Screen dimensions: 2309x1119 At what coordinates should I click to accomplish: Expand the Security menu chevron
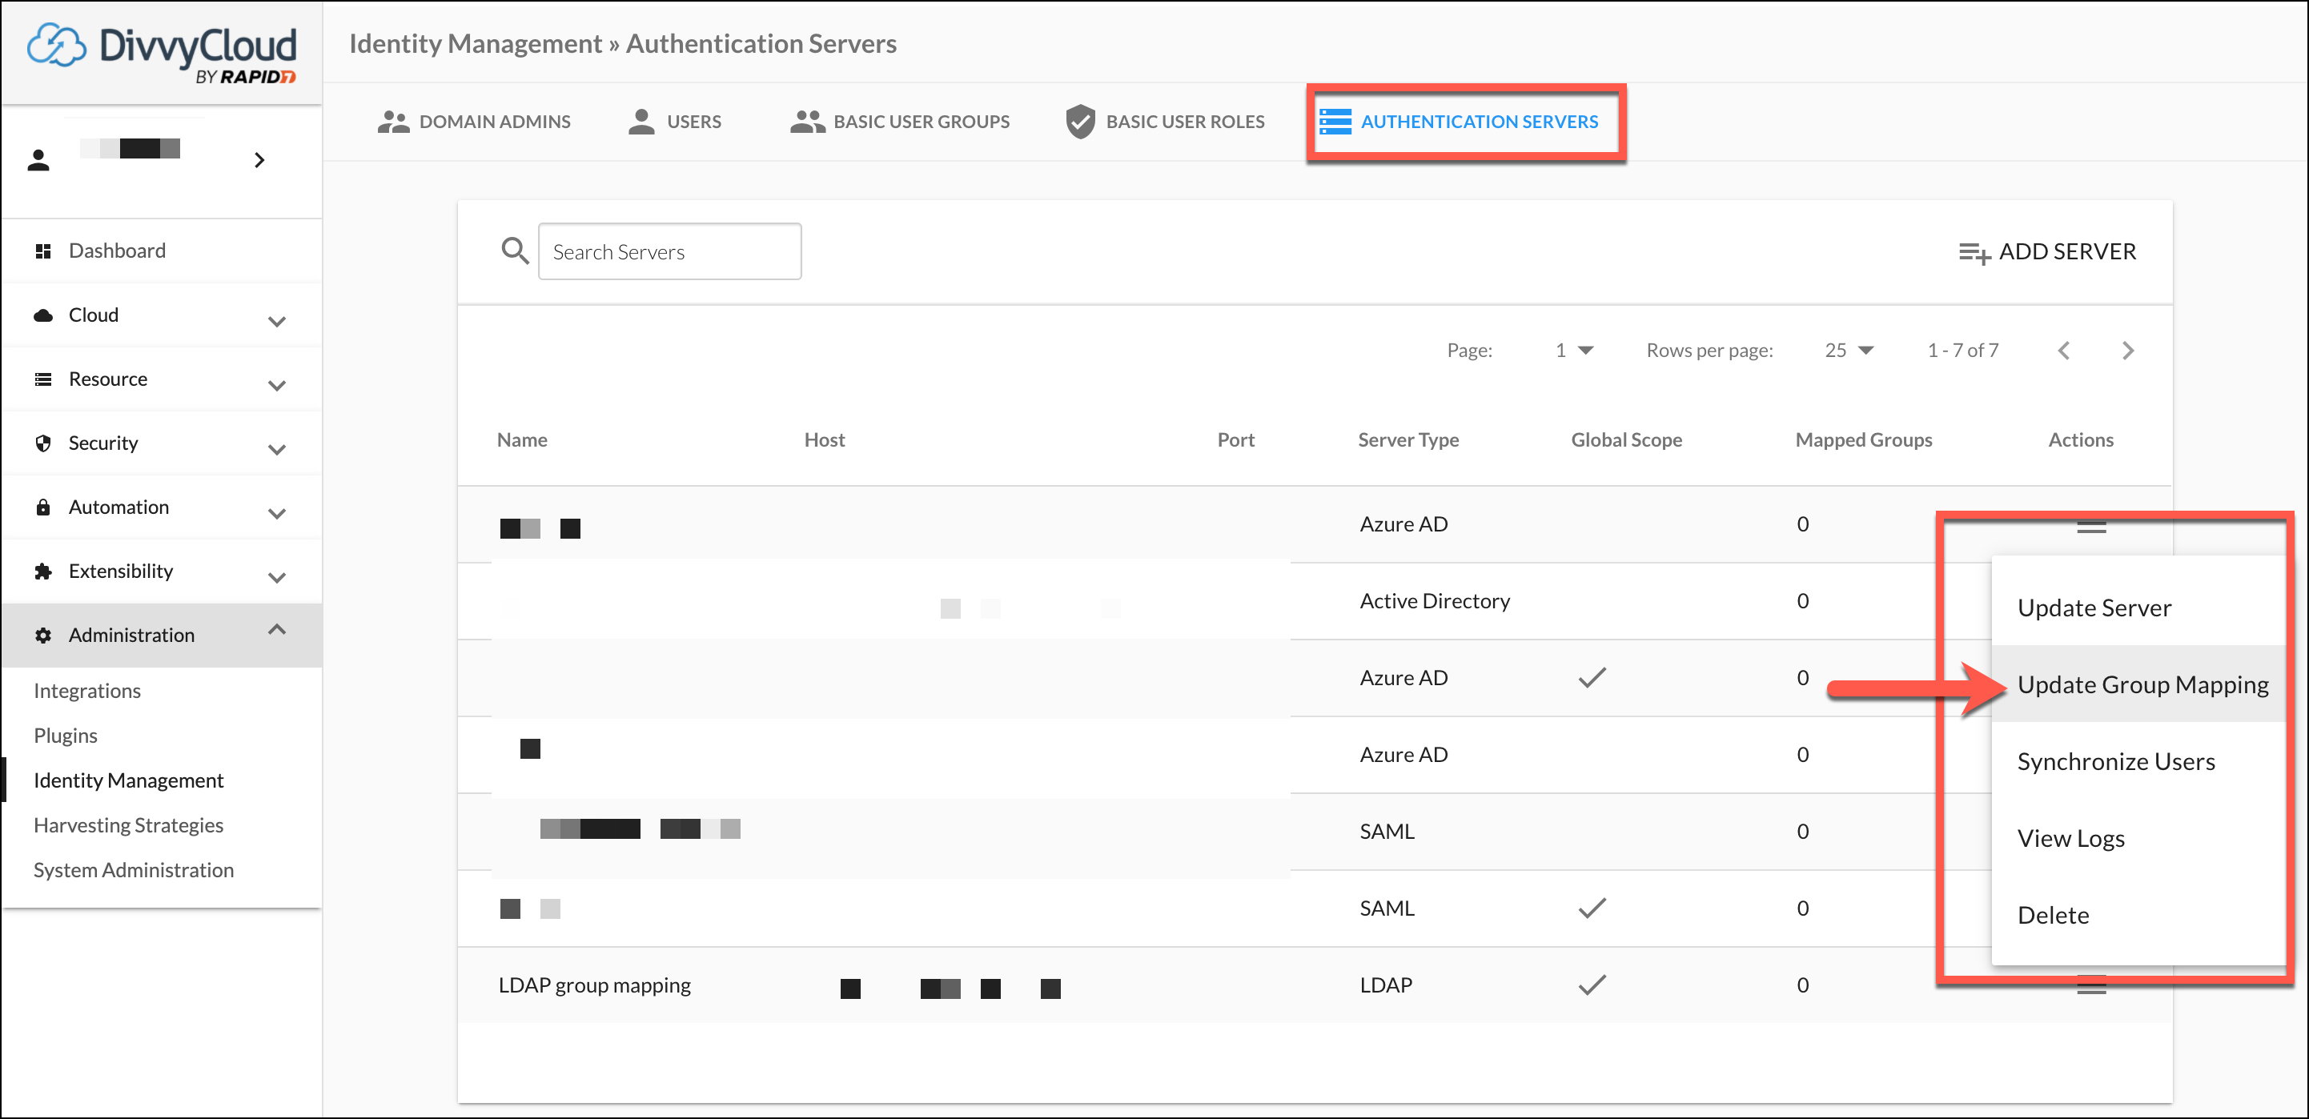pyautogui.click(x=277, y=449)
